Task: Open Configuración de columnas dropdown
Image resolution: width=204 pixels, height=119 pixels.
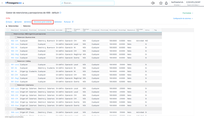Action: (183, 18)
